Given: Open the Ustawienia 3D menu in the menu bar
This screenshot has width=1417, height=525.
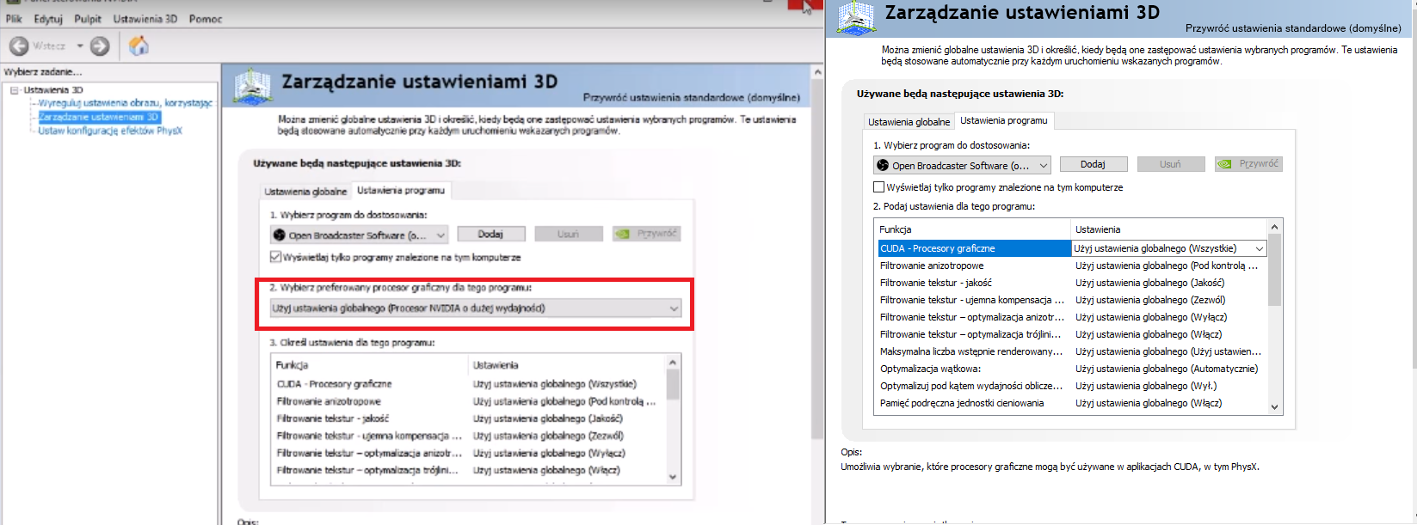Looking at the screenshot, I should pyautogui.click(x=145, y=19).
